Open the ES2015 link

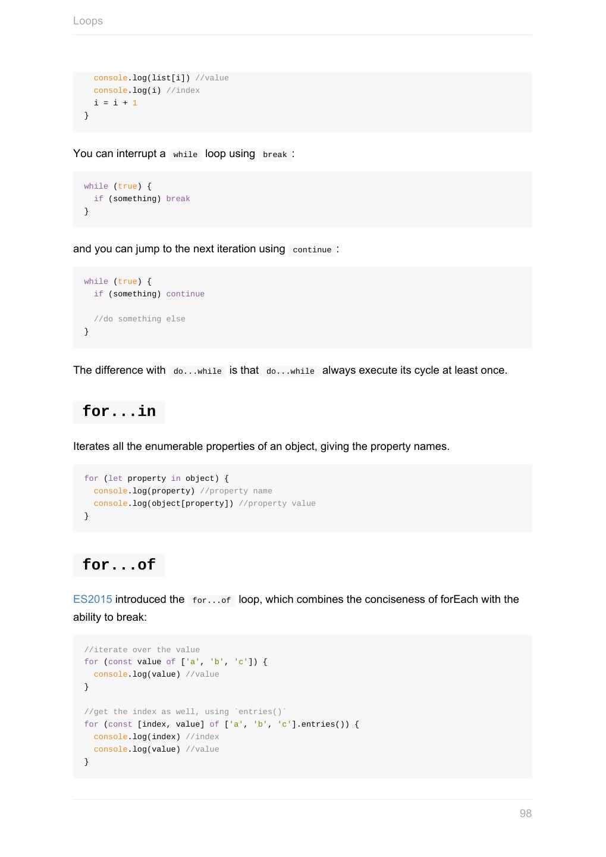pyautogui.click(x=92, y=599)
